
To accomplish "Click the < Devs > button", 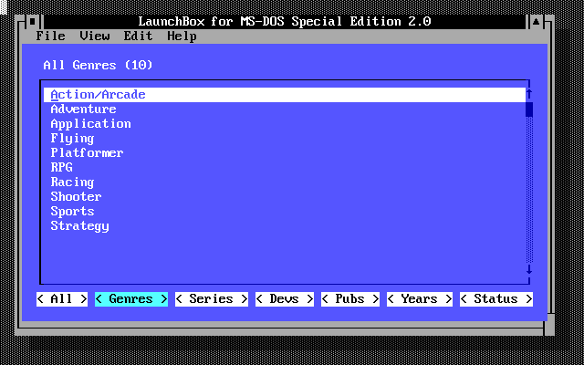I will pos(285,299).
